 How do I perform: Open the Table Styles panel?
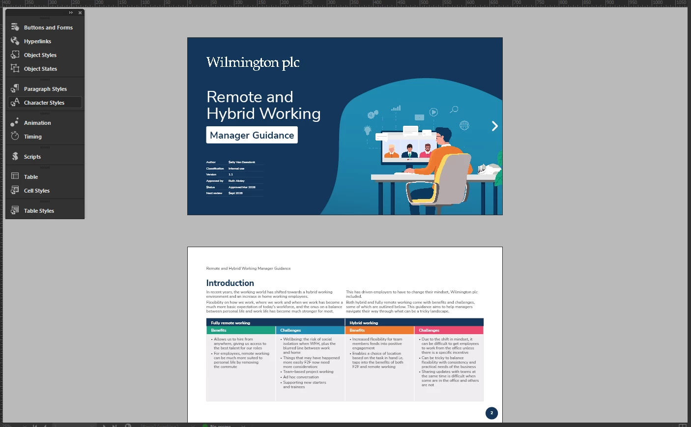45,211
